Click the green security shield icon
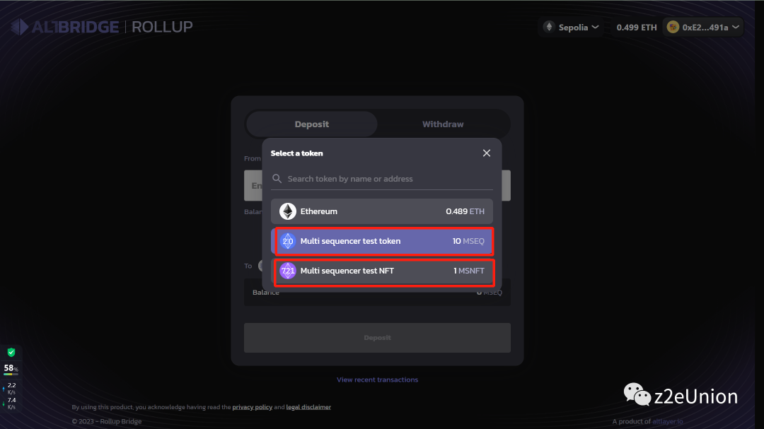764x429 pixels. tap(11, 352)
